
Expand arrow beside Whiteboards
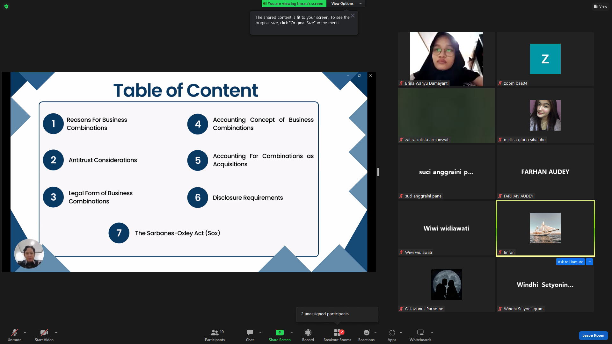tap(432, 333)
